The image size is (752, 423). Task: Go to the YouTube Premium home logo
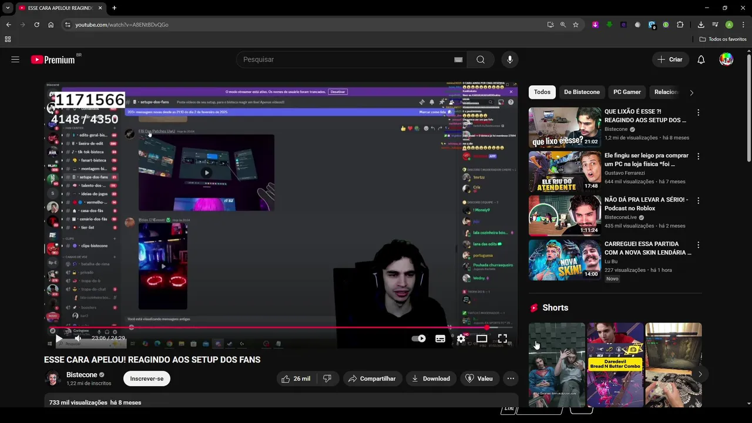[x=53, y=59]
